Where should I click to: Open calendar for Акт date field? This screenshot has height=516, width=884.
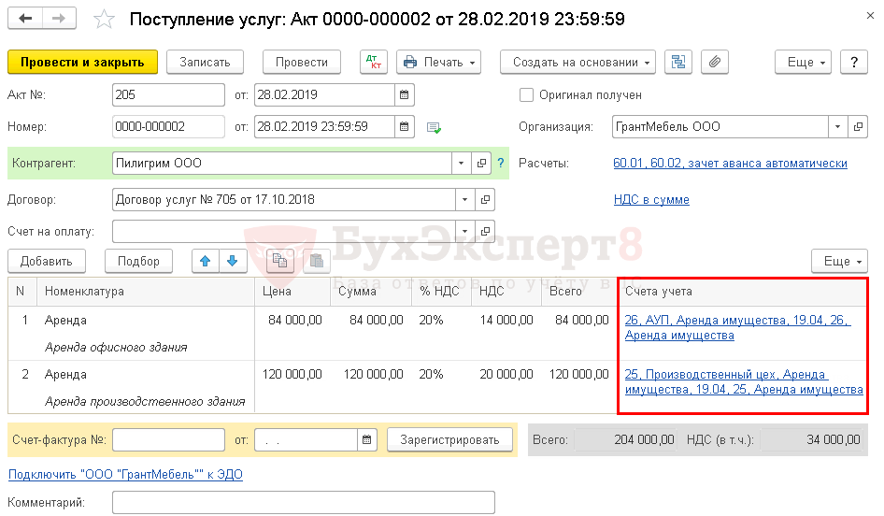(x=404, y=95)
